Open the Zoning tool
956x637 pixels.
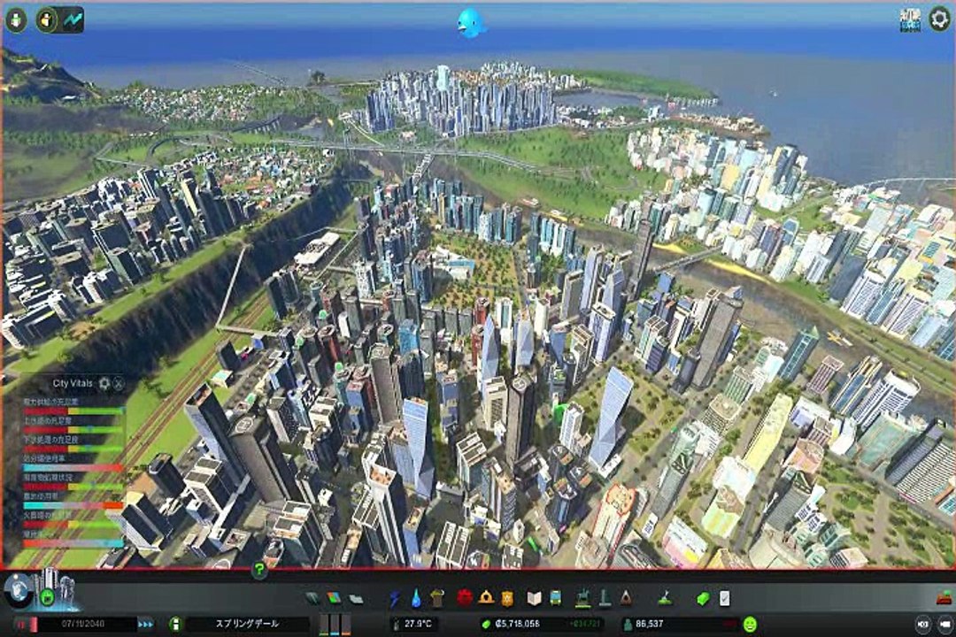tap(334, 599)
